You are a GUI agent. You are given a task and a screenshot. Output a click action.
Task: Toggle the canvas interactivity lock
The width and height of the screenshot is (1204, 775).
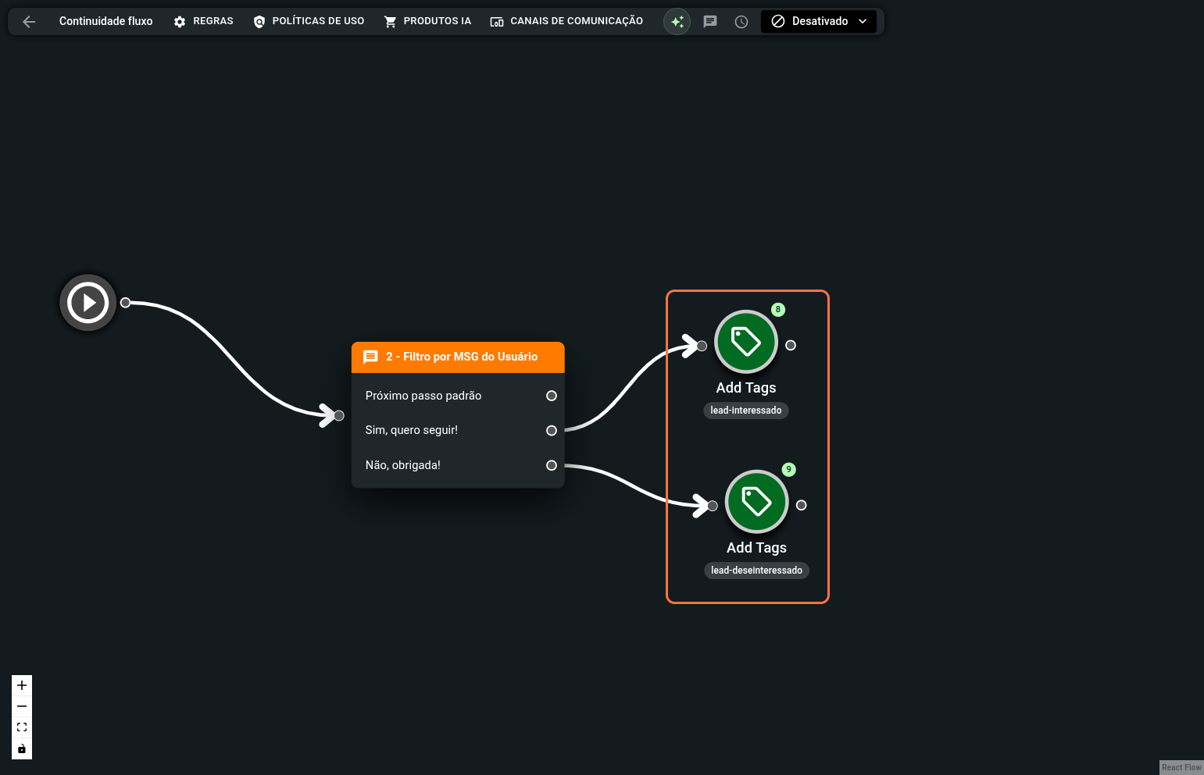22,748
